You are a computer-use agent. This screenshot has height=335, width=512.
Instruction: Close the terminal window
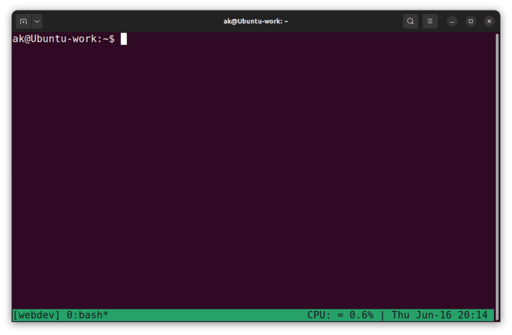[x=489, y=21]
